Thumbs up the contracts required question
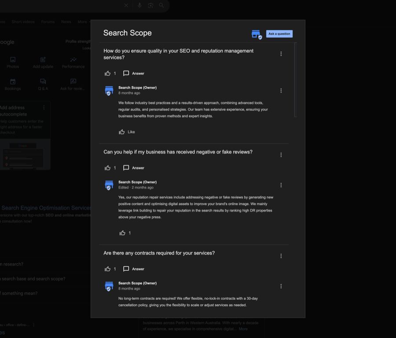Image resolution: width=396 pixels, height=338 pixels. click(x=107, y=269)
